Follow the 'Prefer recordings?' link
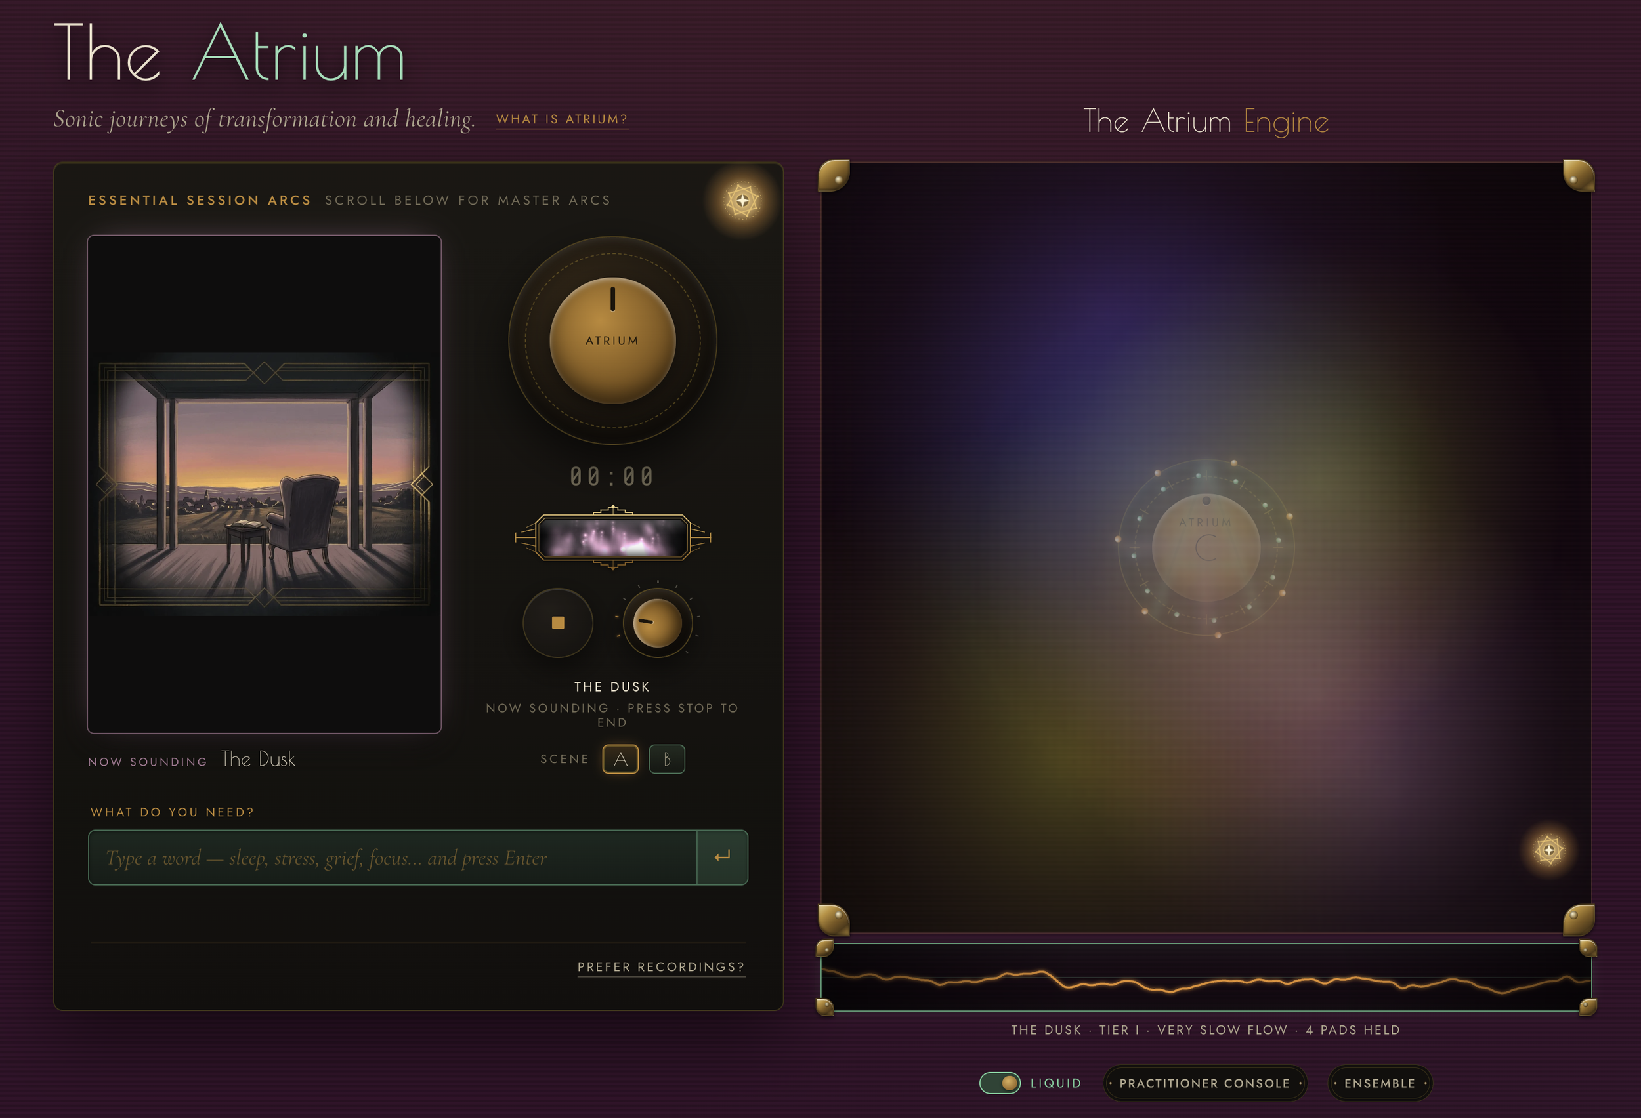Screen dimensions: 1641x1118 coord(661,966)
